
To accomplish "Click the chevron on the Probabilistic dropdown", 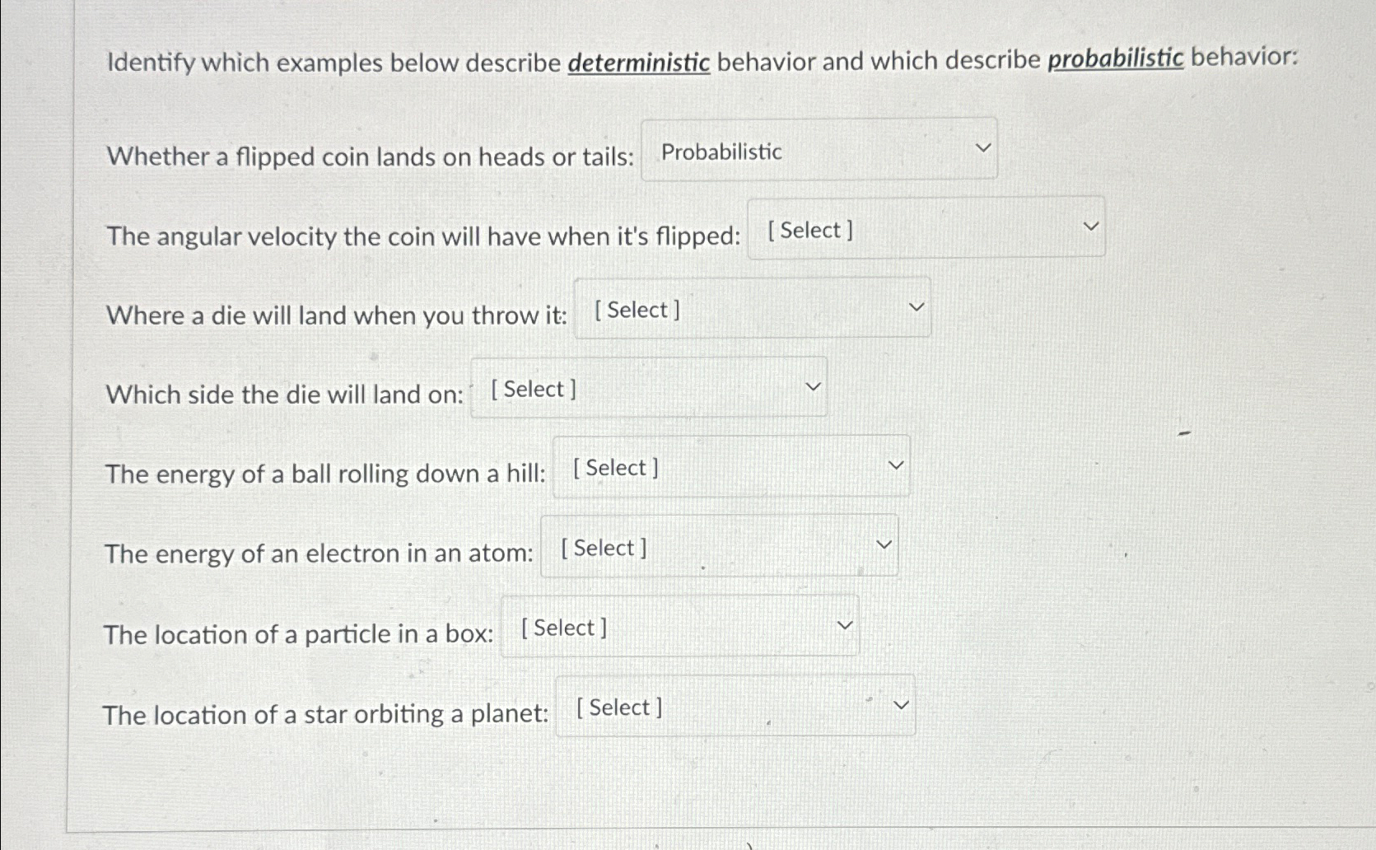I will click(x=982, y=147).
